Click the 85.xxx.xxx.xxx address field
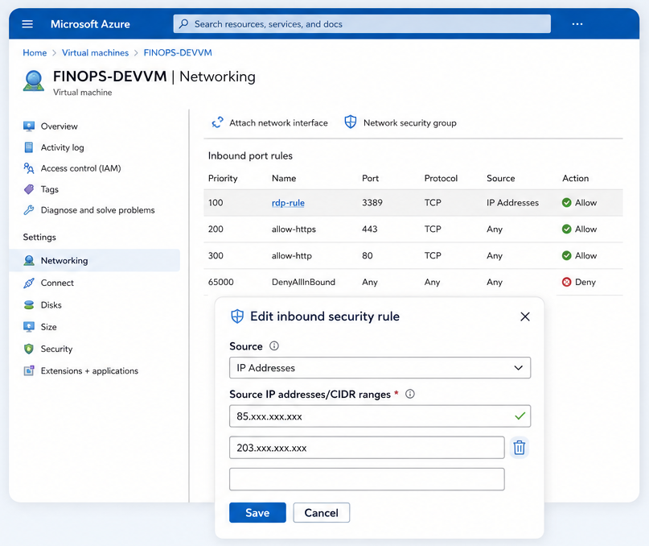 (x=380, y=416)
